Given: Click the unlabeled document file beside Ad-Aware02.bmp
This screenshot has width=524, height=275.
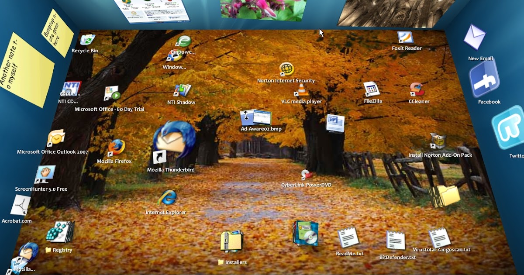Looking at the screenshot, I should point(335,123).
